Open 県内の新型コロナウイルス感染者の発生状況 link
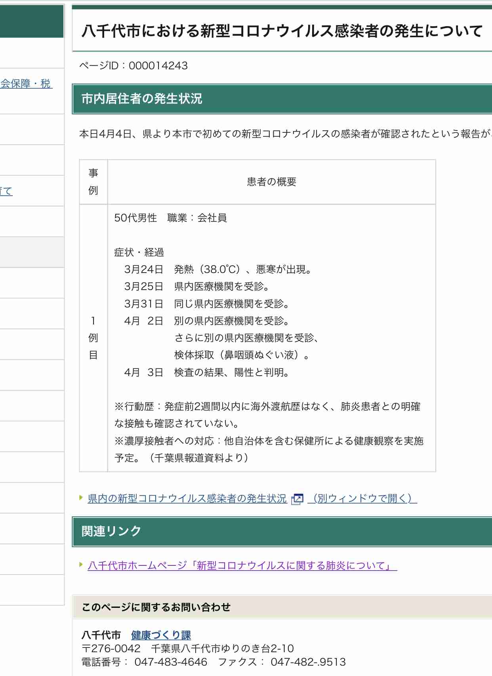 pos(187,498)
